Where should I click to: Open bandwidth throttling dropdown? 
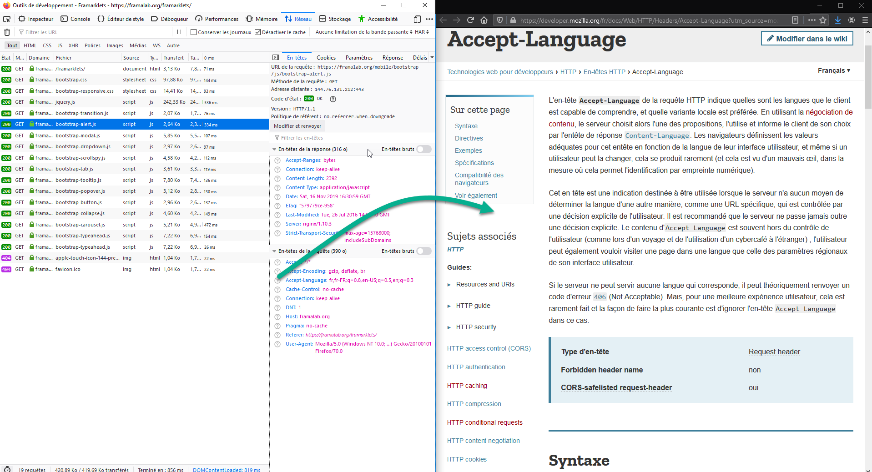[364, 32]
